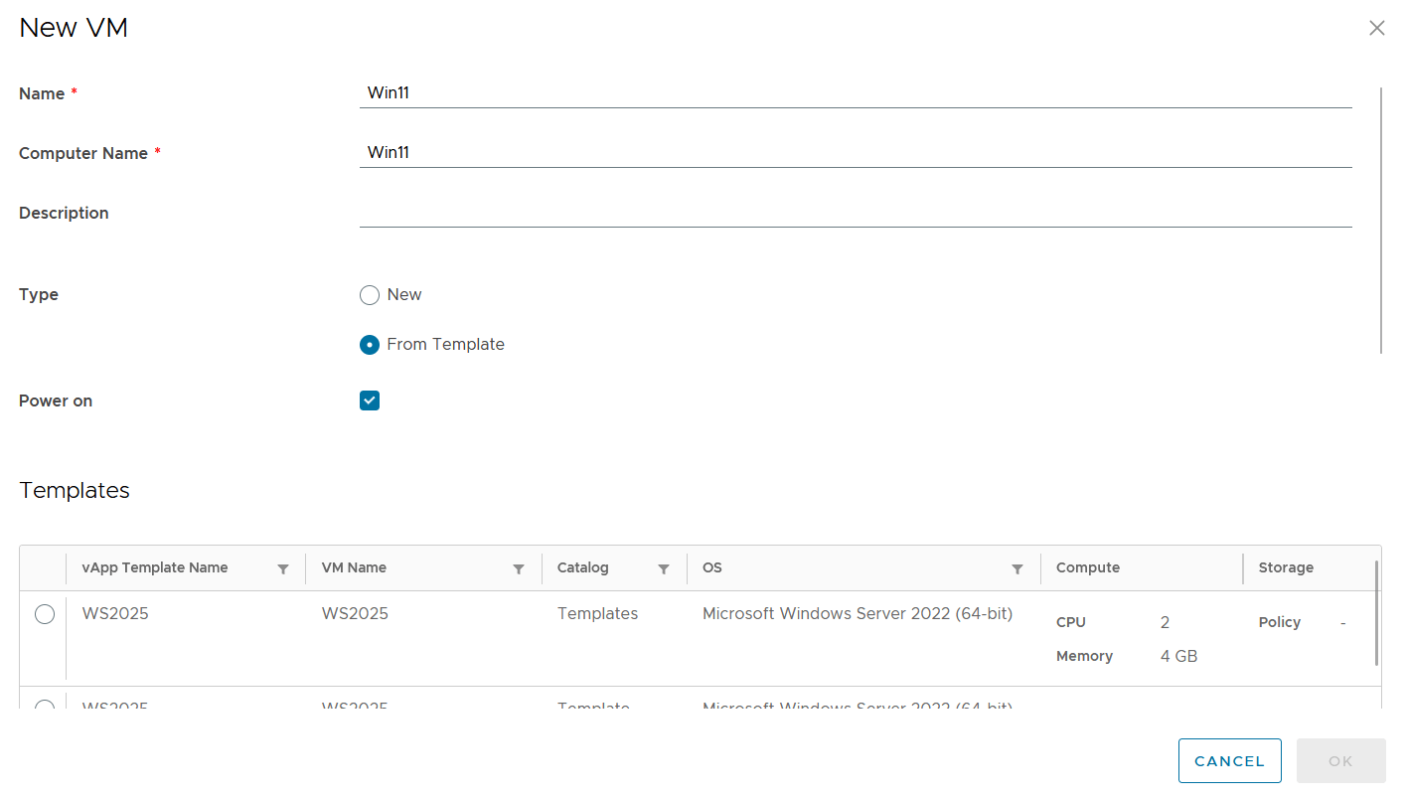Click into the Name input field
This screenshot has width=1406, height=801.
pos(855,93)
